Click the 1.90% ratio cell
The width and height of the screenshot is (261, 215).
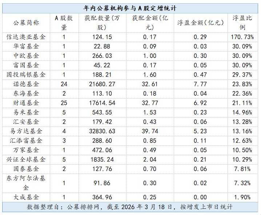pos(242,198)
